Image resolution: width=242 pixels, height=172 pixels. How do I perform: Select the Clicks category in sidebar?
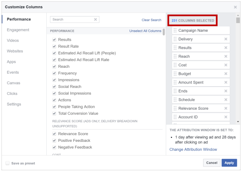click(12, 94)
